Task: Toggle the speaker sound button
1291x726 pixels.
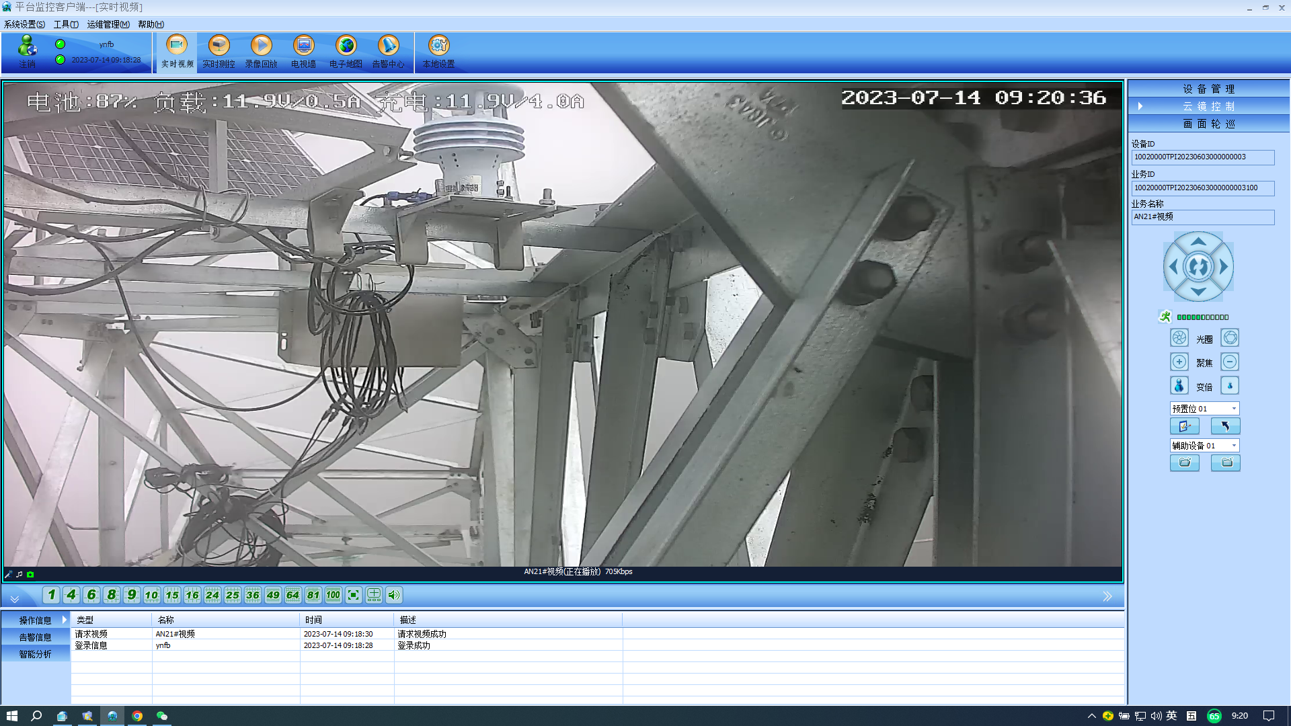Action: click(394, 595)
